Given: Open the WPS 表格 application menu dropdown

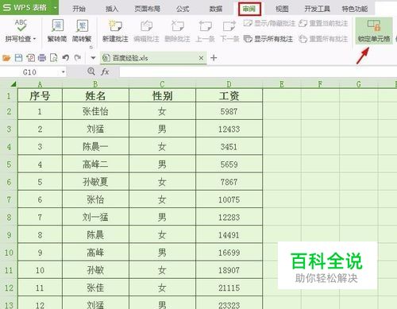Looking at the screenshot, I should (55, 8).
